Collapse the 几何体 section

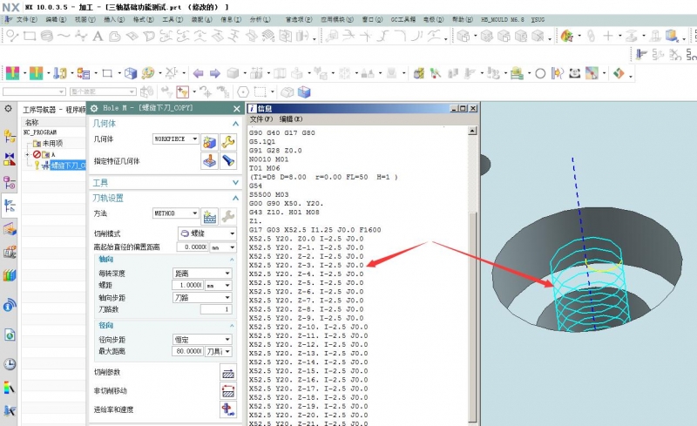[235, 123]
